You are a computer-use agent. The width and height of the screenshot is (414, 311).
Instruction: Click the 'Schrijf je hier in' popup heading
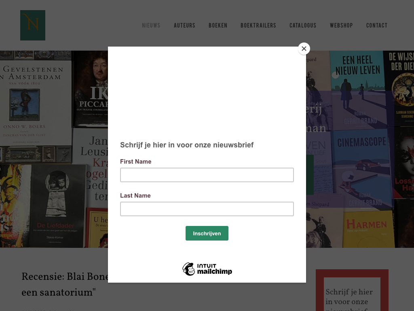pos(187,145)
